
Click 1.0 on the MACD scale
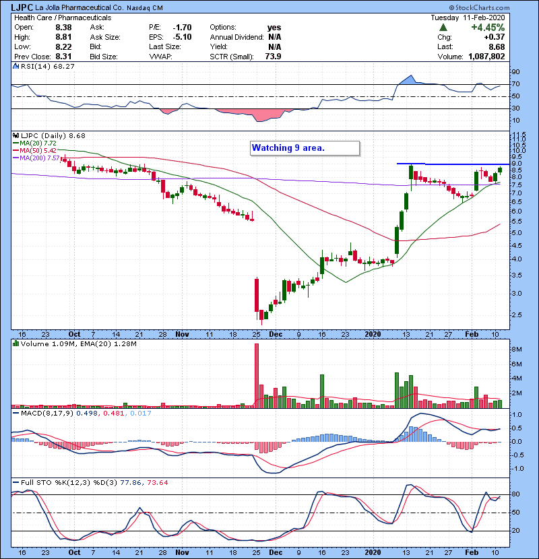click(x=517, y=415)
